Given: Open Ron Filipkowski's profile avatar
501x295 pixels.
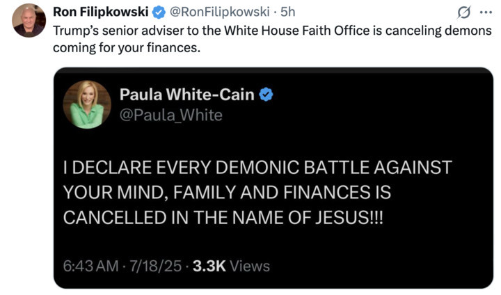Looking at the screenshot, I should click(x=29, y=20).
